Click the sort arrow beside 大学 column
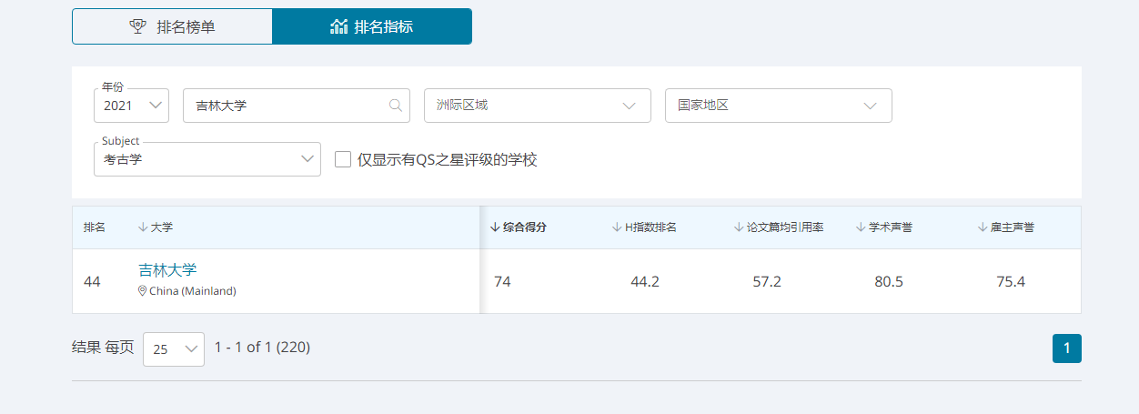Screen dimensions: 1139x414 [143, 227]
